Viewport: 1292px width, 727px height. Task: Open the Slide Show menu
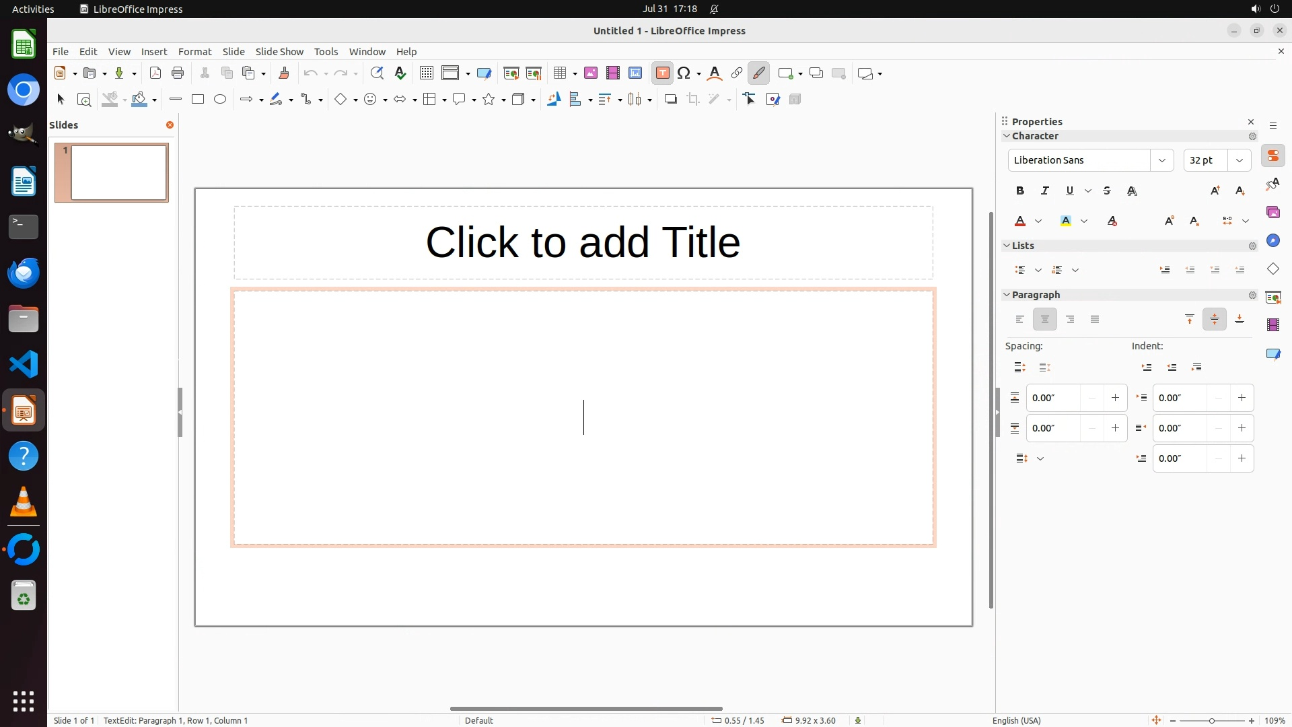pos(279,52)
